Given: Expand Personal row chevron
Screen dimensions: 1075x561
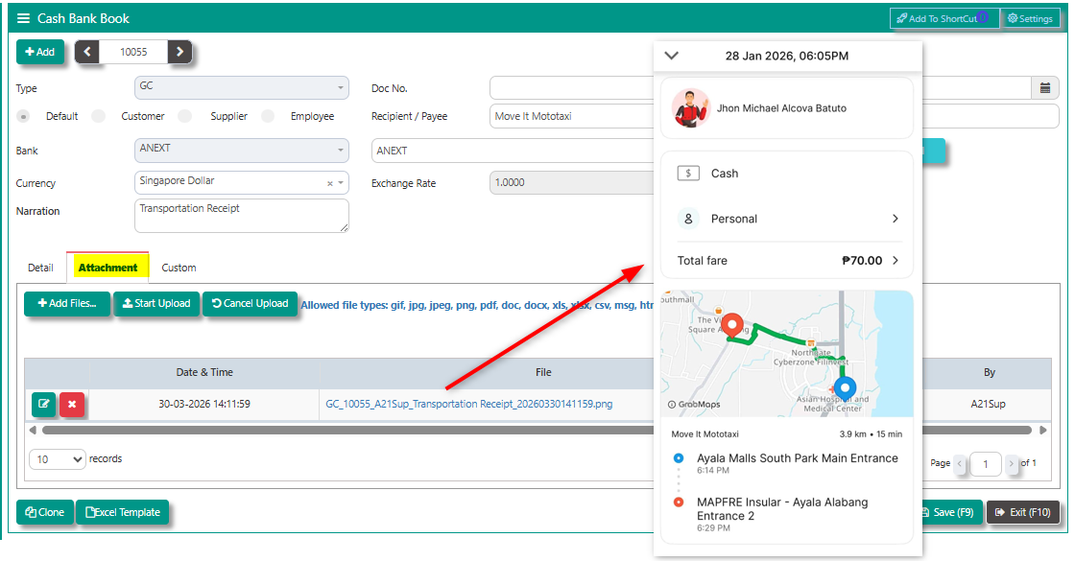Looking at the screenshot, I should (x=896, y=219).
